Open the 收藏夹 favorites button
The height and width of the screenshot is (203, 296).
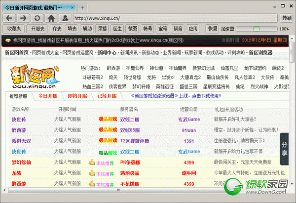coord(14,29)
